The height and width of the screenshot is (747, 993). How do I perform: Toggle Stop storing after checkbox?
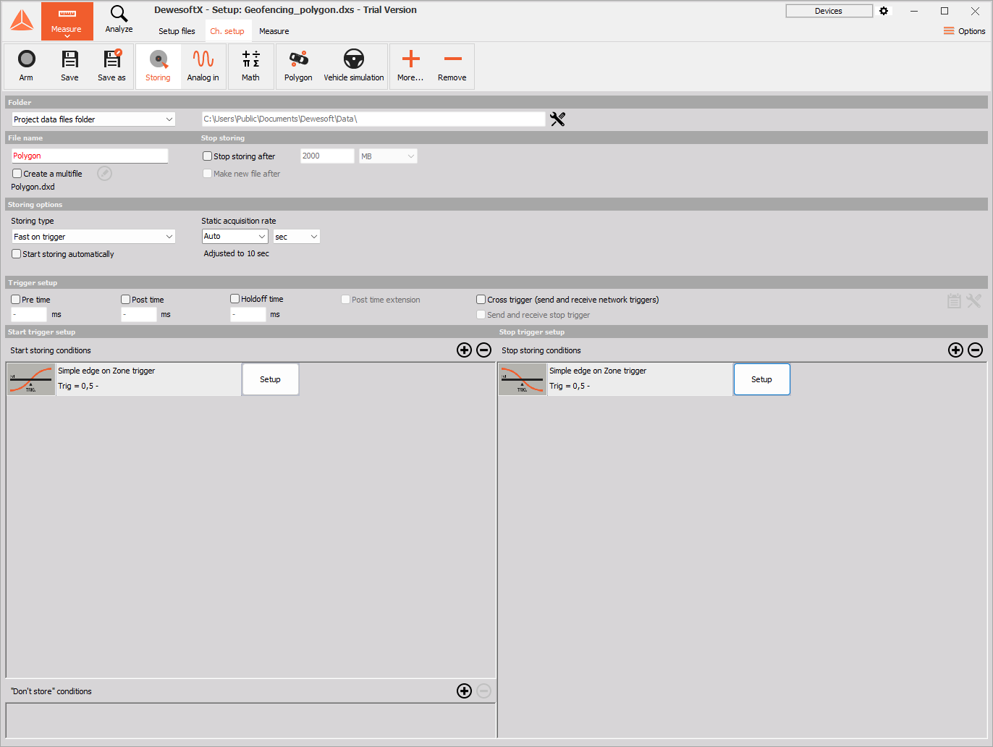pos(207,156)
